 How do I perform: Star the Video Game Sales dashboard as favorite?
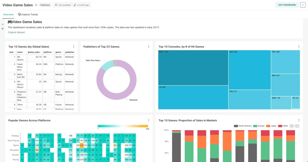(x=36, y=5)
